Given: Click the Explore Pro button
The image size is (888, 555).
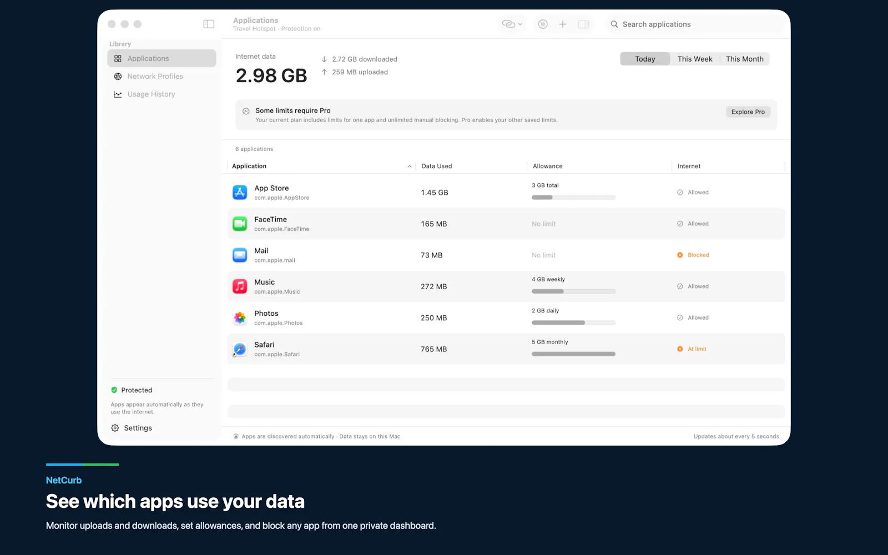Looking at the screenshot, I should [748, 112].
